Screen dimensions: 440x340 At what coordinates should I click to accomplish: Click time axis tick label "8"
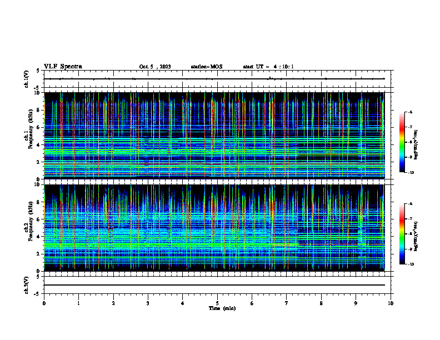[x=321, y=303]
